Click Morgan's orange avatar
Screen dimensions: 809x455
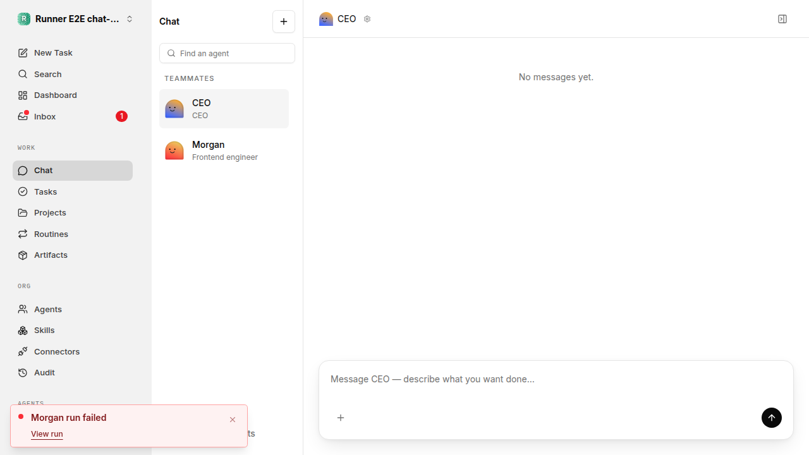point(174,150)
